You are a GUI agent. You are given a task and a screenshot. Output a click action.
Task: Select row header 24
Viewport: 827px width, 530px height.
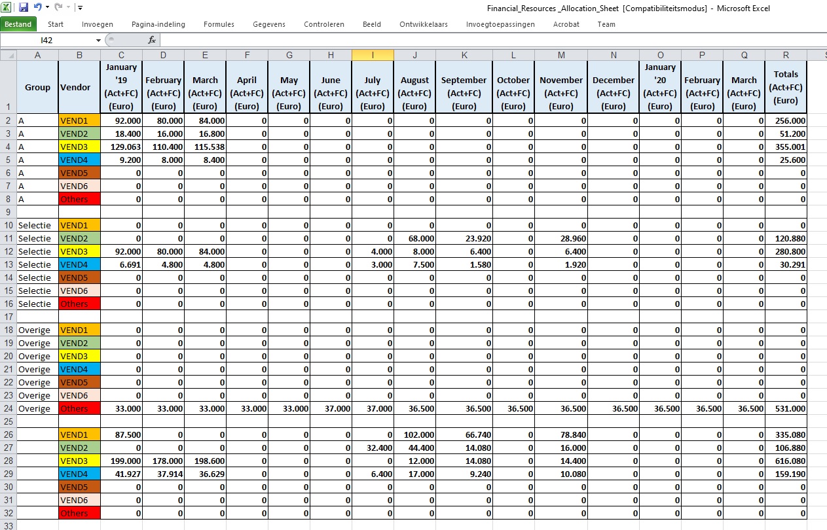8,408
